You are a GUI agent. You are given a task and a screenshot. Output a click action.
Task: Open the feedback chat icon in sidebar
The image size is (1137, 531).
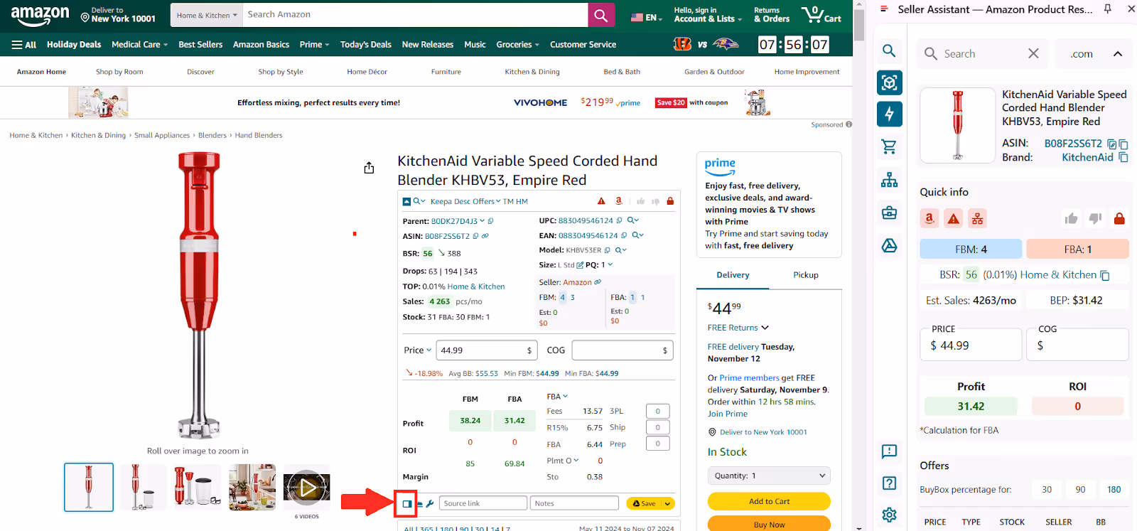[x=889, y=451]
